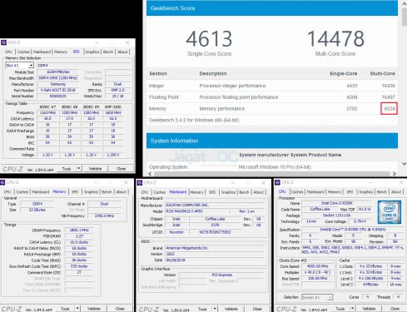Click CPU-Z app icon in CPU window title bar

coord(277,182)
